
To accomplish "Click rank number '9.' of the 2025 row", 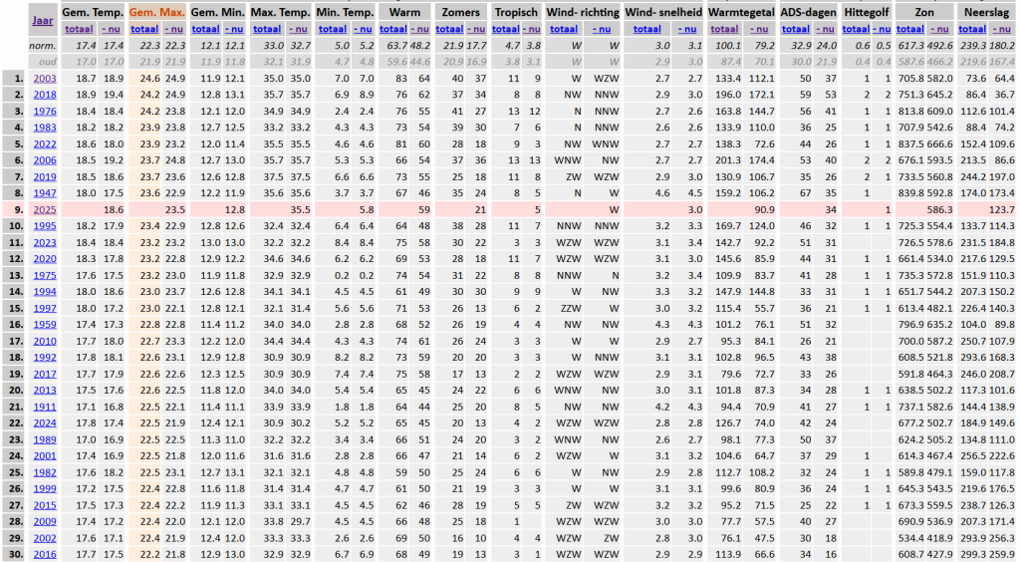I will point(19,209).
